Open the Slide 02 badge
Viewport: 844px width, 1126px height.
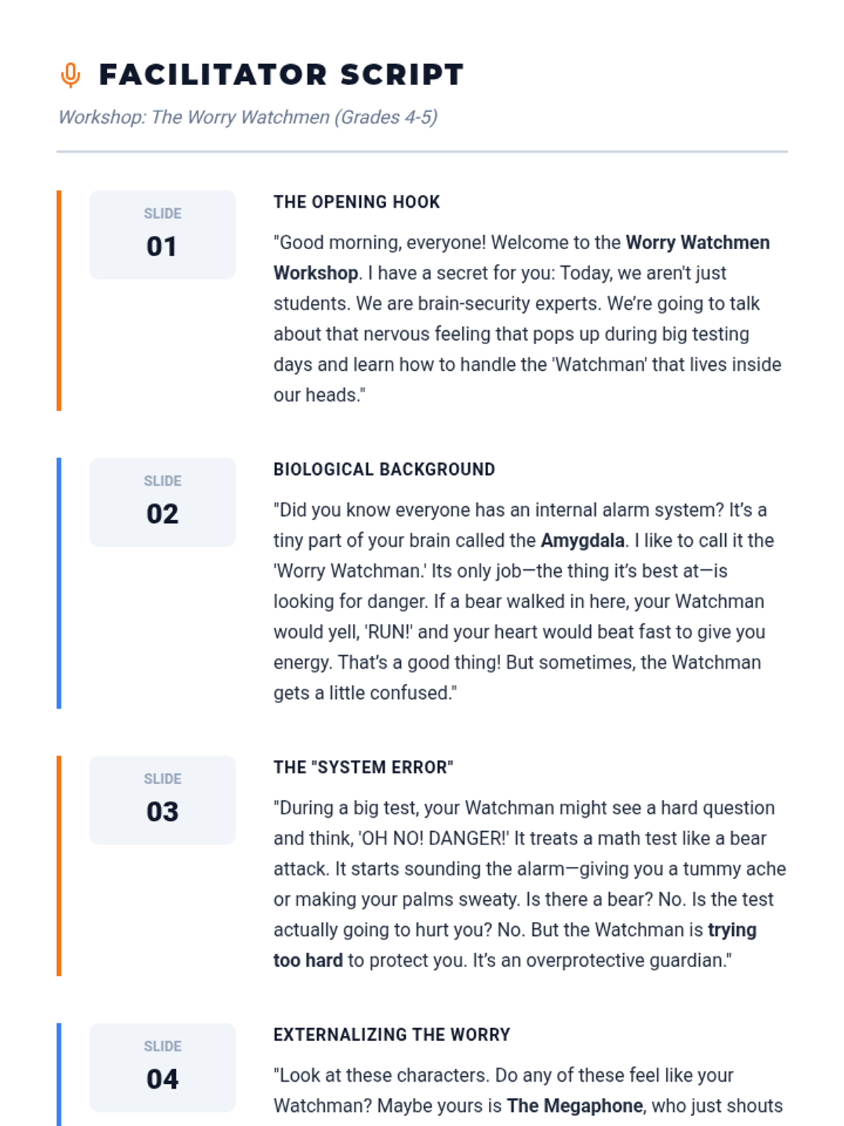click(162, 502)
